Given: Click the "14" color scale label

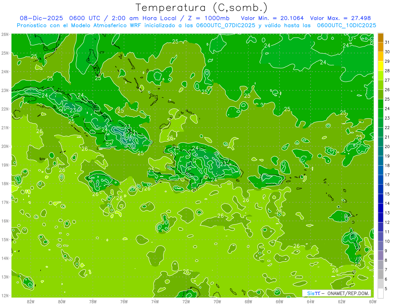Looking at the screenshot, I should [387, 203].
